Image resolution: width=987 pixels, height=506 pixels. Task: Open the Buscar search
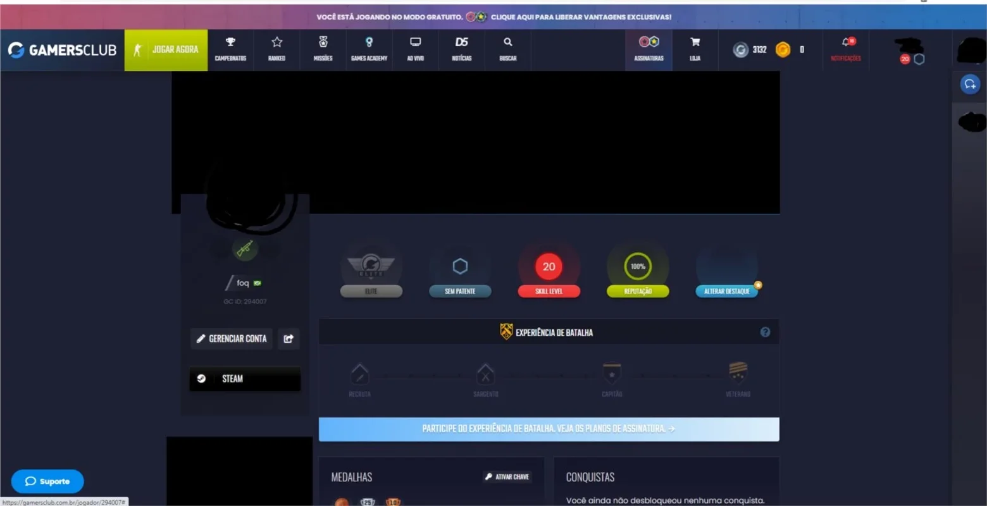507,50
